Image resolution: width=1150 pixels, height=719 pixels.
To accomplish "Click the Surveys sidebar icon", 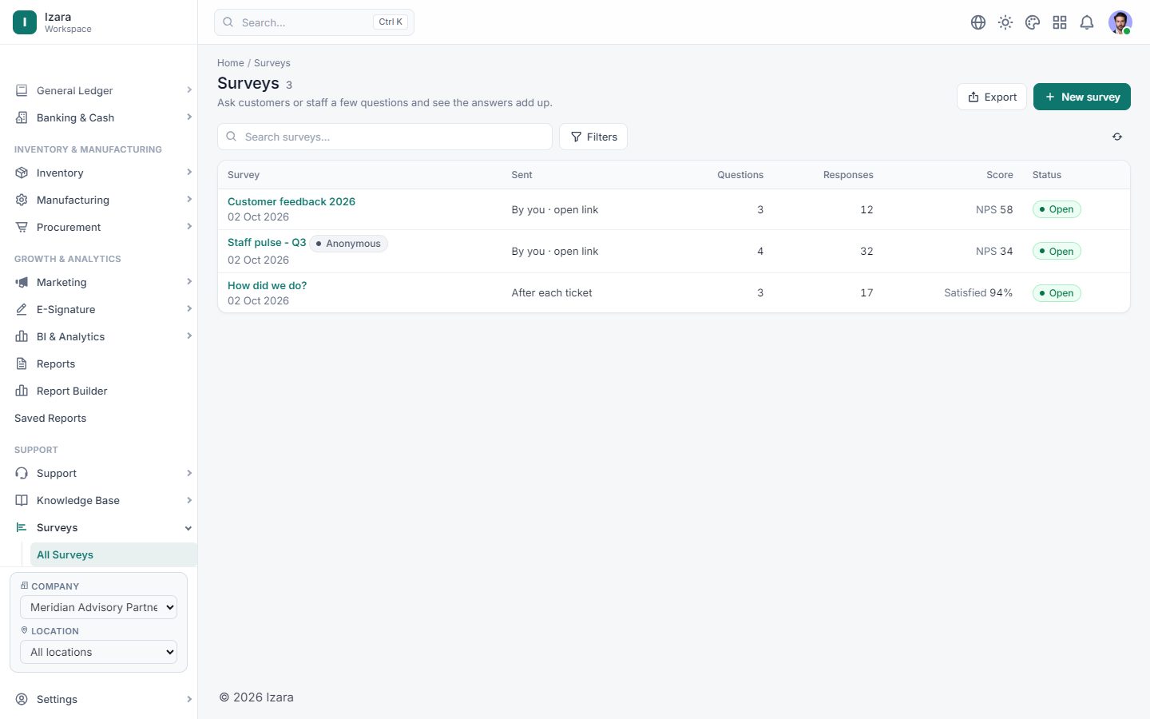I will (22, 527).
